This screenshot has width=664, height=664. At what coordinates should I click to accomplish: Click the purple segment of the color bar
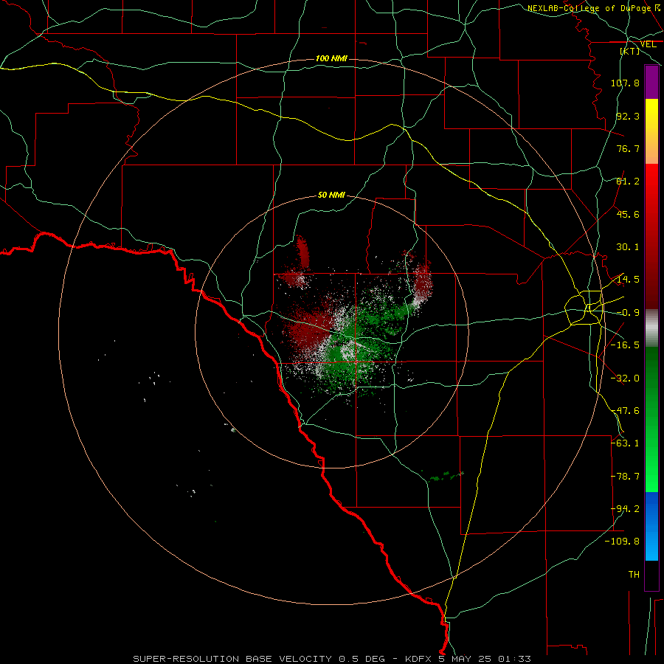(x=651, y=82)
